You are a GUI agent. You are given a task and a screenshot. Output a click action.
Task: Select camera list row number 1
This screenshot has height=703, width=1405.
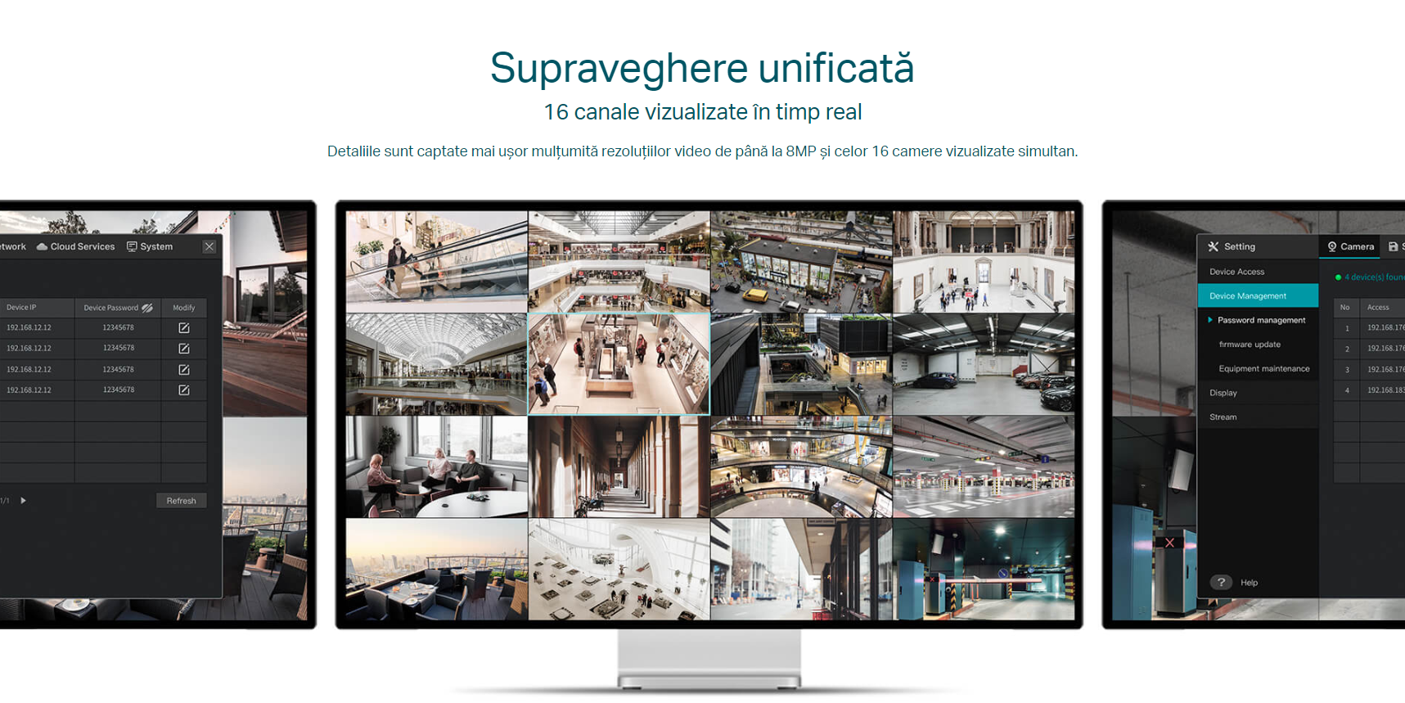click(1369, 328)
